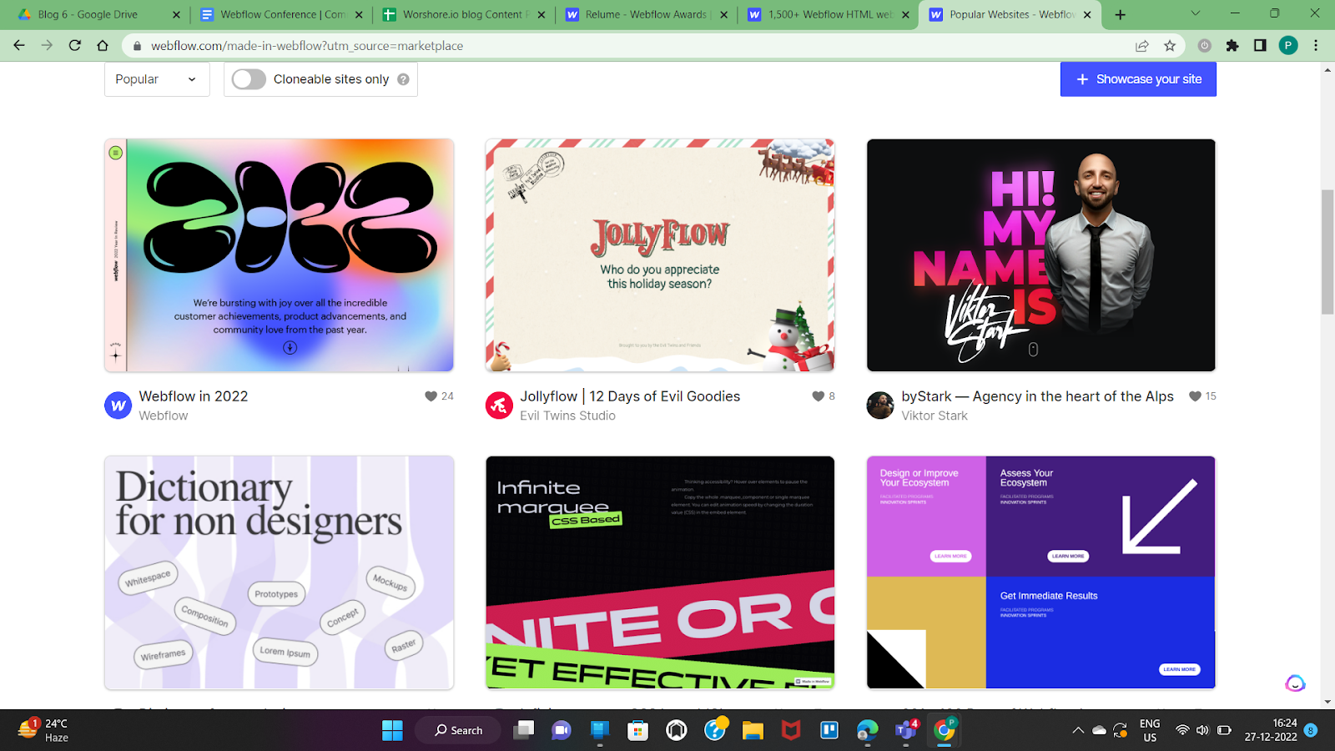Open the Webflow author avatar
This screenshot has width=1335, height=751.
118,406
